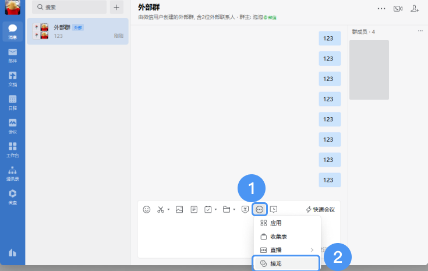Click the 快速会议 quick meeting button
The width and height of the screenshot is (428, 271).
coord(320,209)
